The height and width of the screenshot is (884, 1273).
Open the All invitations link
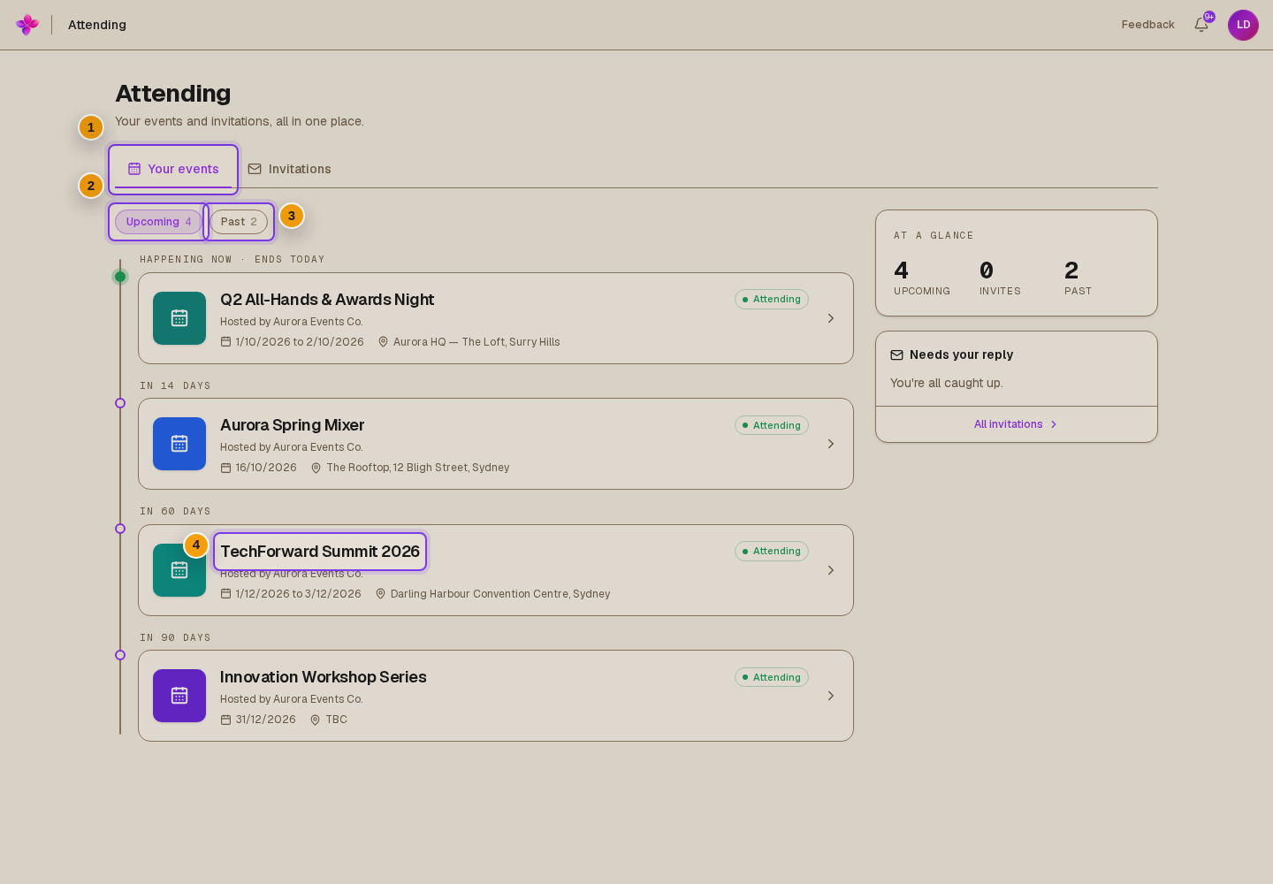pyautogui.click(x=1016, y=424)
